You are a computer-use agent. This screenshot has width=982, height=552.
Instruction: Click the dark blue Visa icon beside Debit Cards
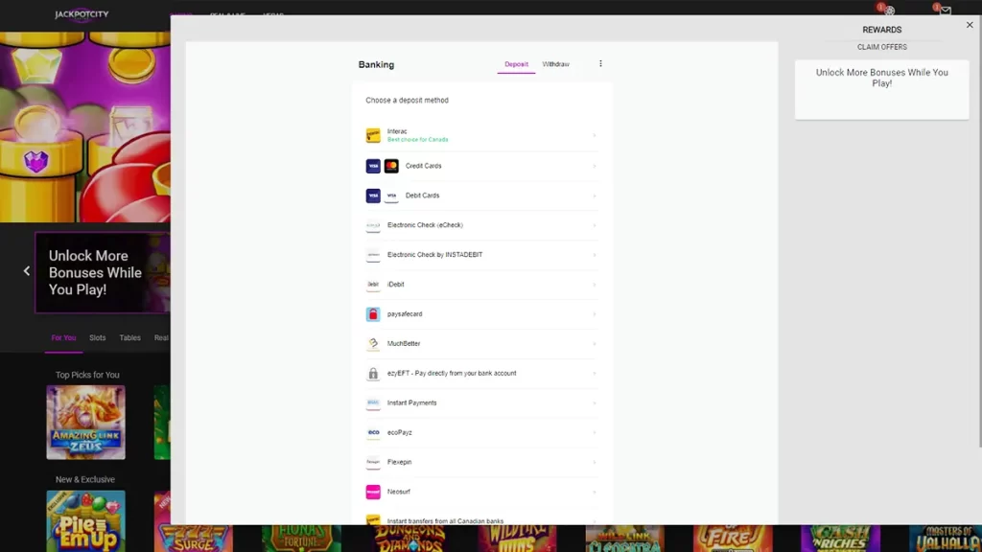pyautogui.click(x=373, y=195)
